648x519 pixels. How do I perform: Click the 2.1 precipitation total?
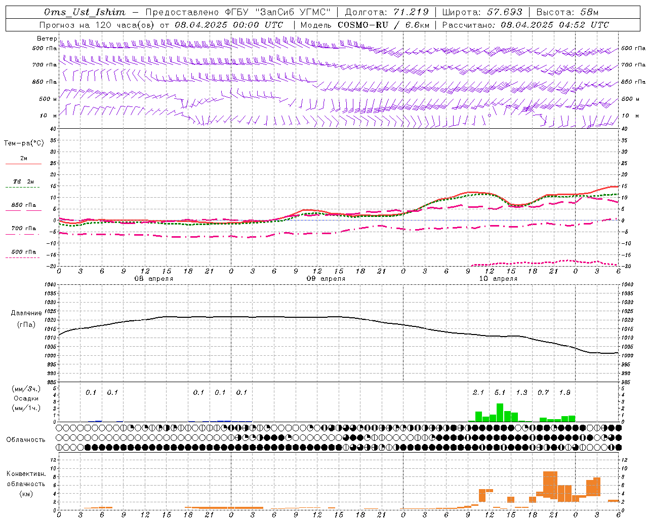(x=478, y=392)
